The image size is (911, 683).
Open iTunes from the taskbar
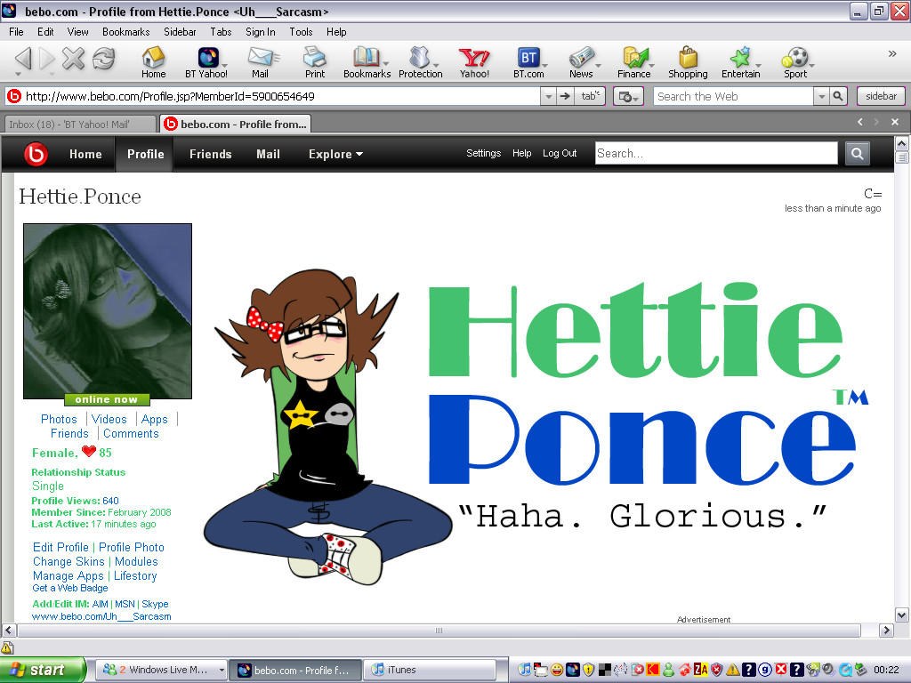pos(430,670)
